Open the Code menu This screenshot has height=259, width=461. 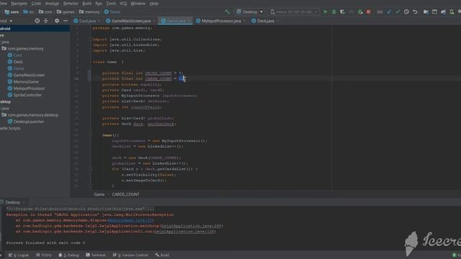point(36,4)
